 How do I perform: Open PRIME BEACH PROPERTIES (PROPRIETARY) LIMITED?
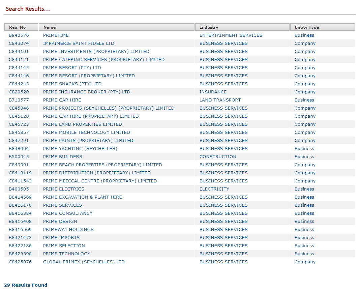click(x=102, y=165)
